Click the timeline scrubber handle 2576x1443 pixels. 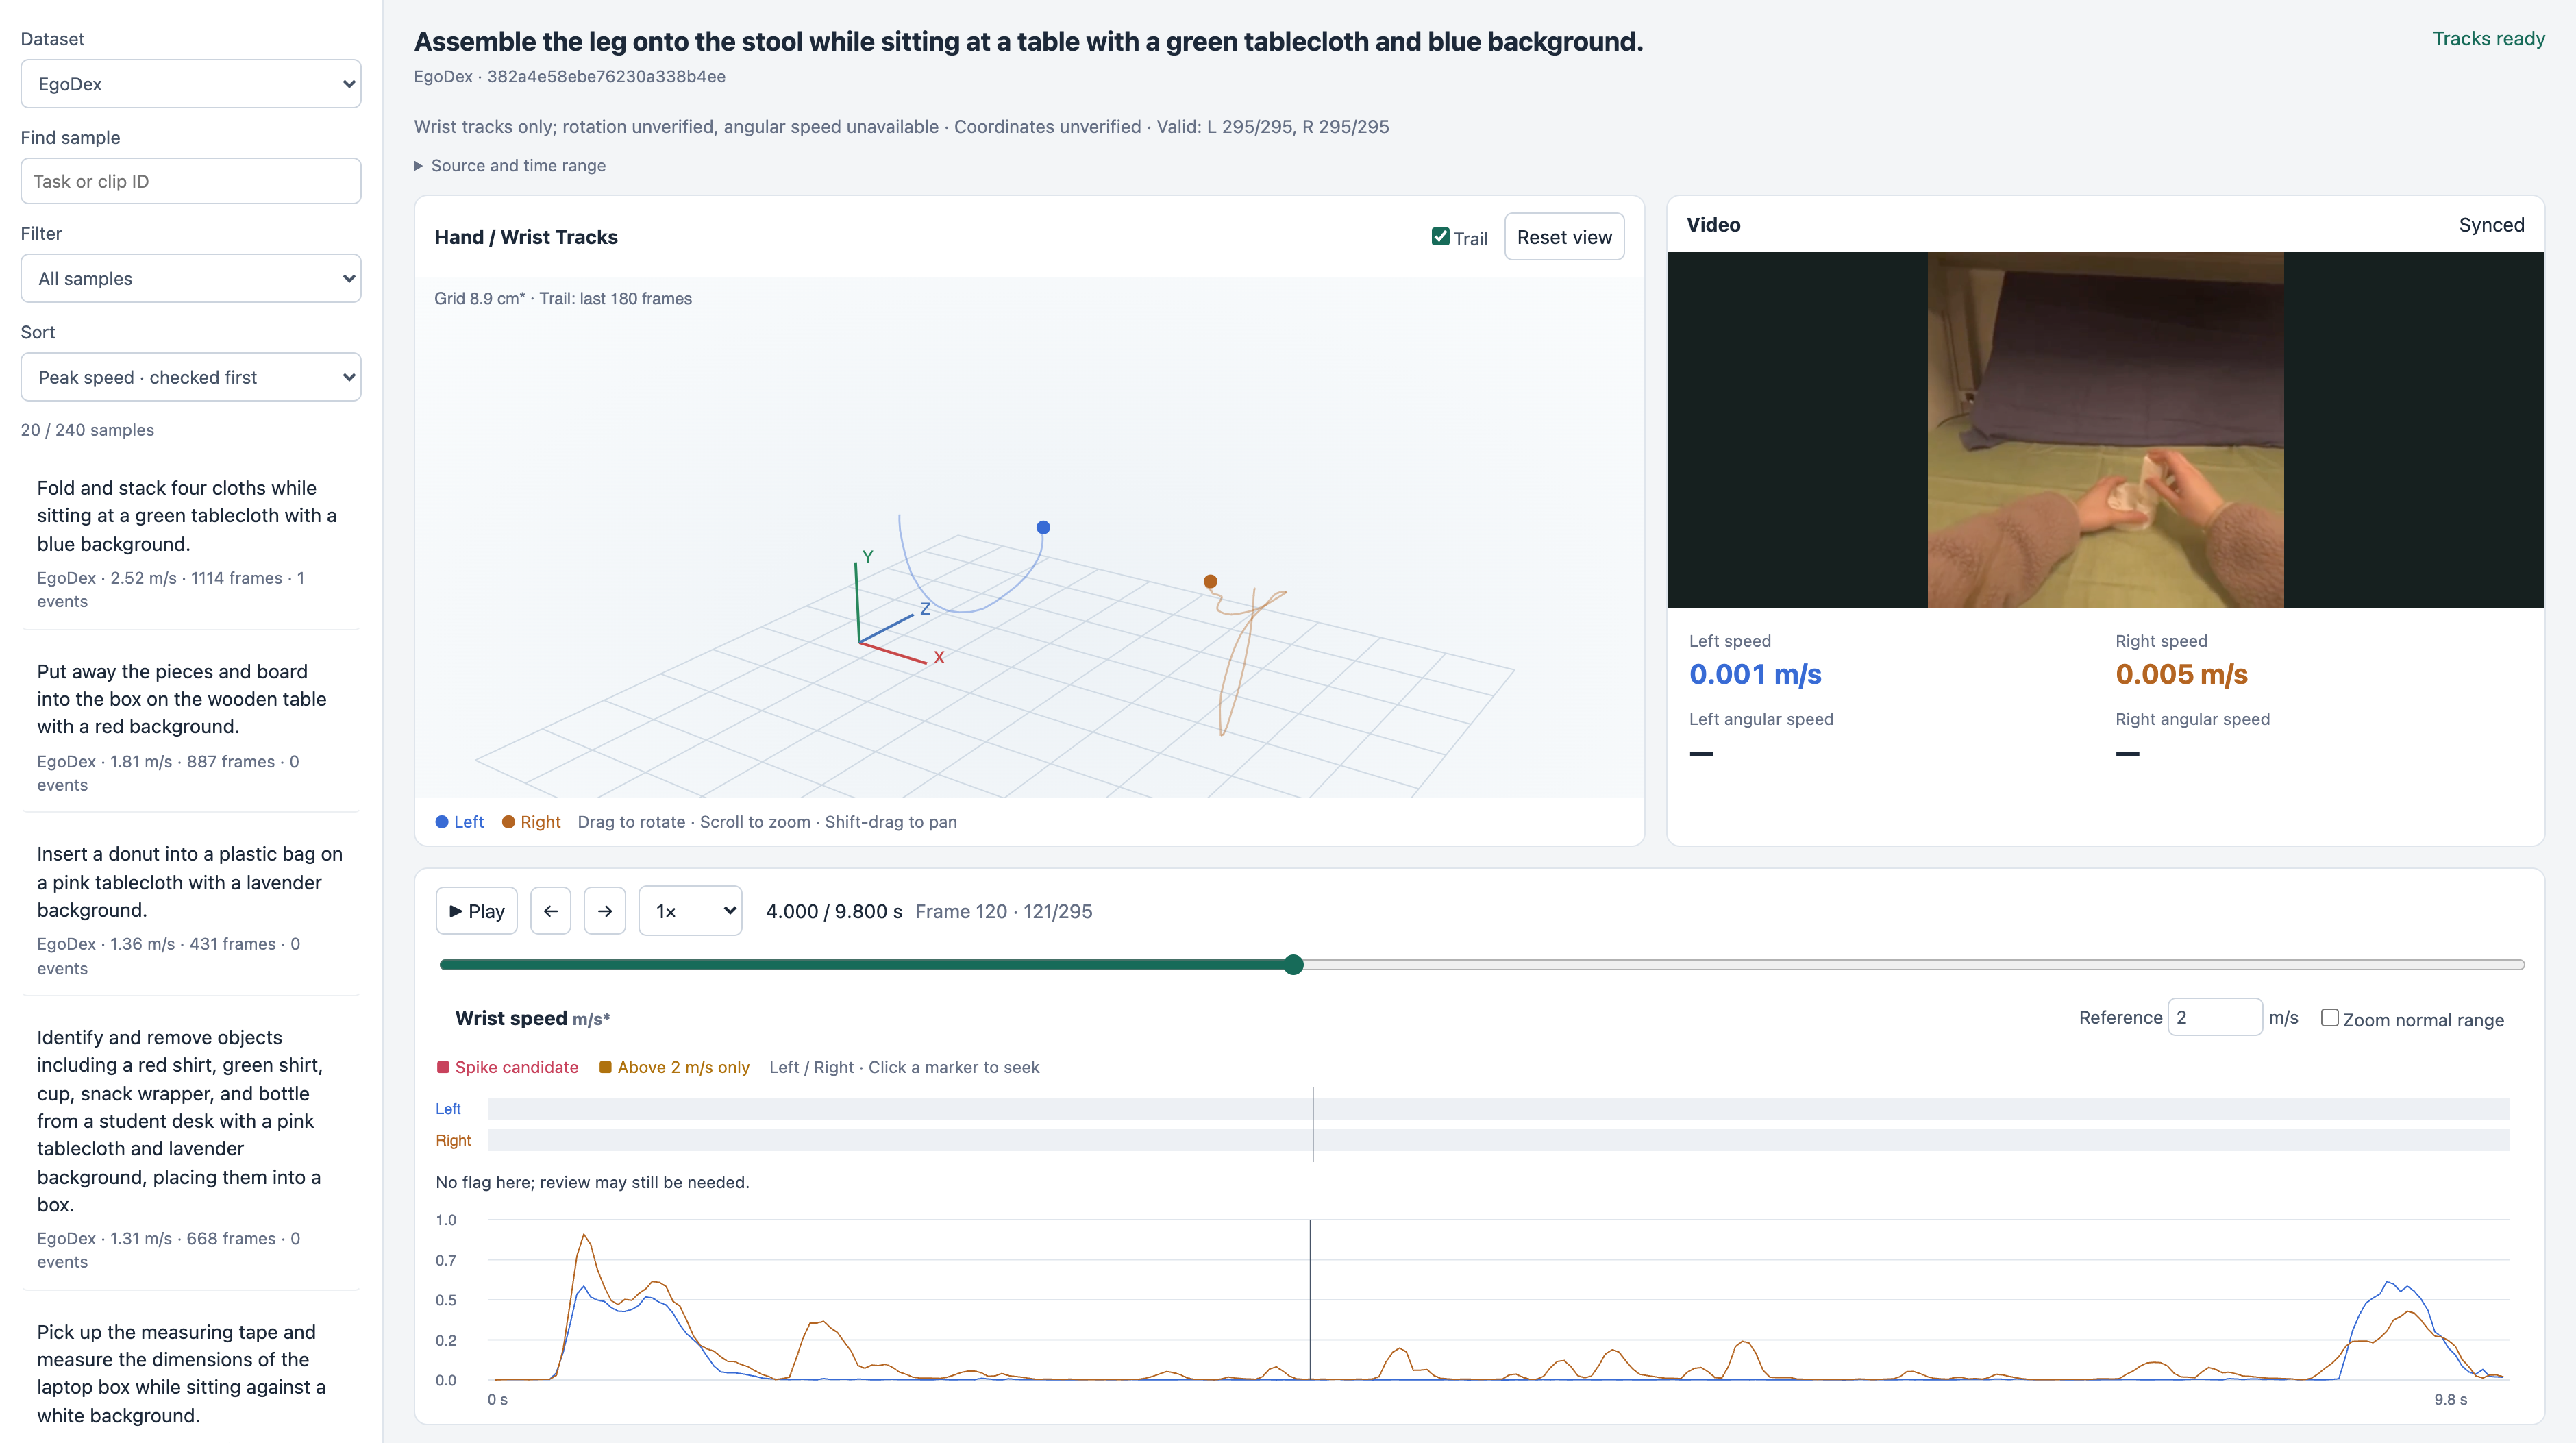point(1293,965)
